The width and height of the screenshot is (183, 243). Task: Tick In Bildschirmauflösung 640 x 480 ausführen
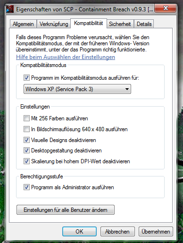(26, 129)
